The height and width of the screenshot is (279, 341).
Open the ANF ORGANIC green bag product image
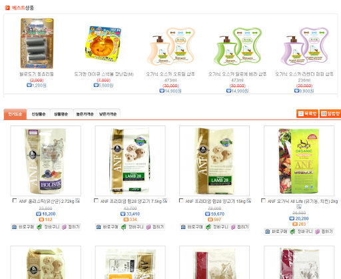pos(299,161)
